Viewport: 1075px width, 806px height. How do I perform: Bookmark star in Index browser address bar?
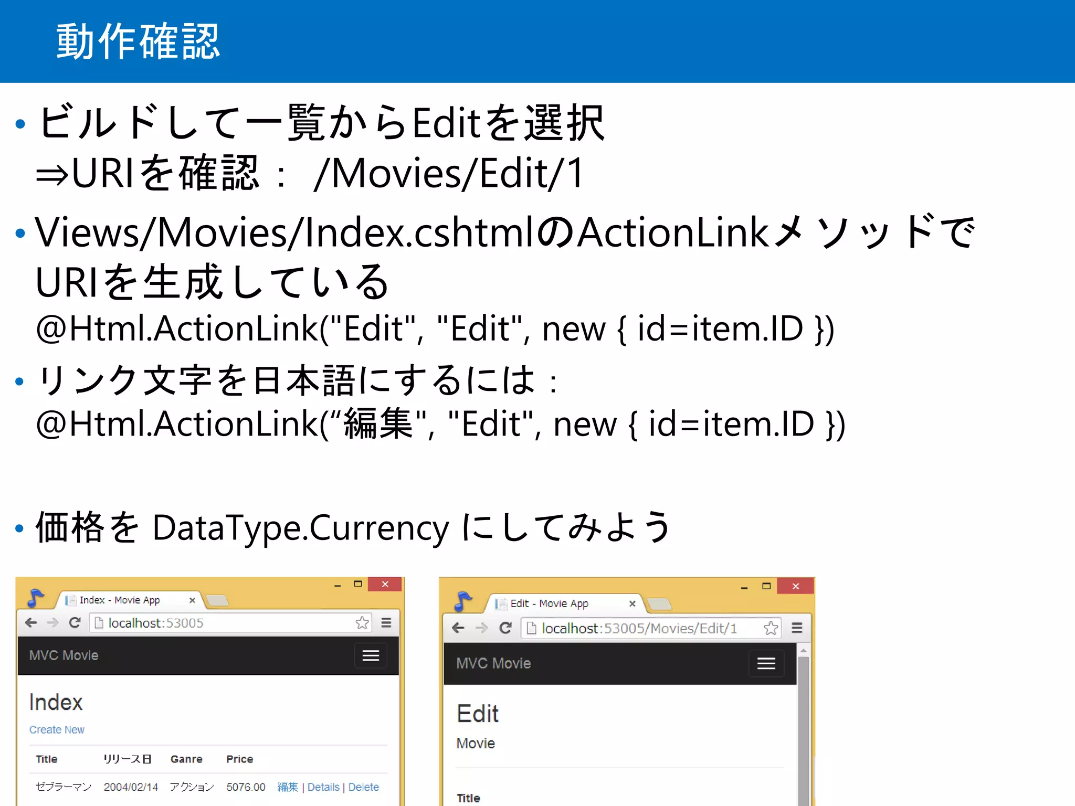pyautogui.click(x=362, y=623)
